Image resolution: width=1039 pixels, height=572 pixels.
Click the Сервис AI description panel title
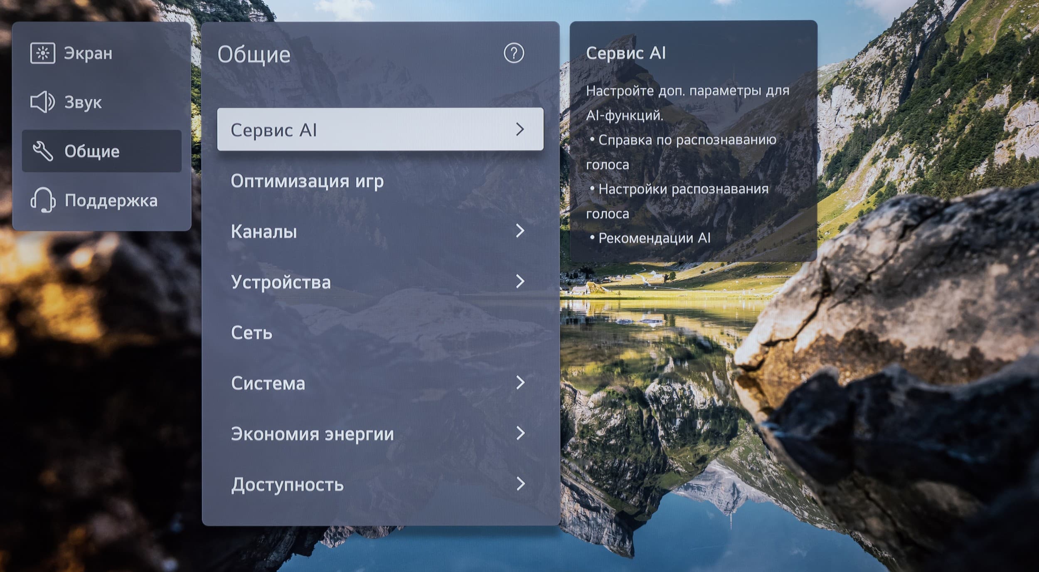[x=625, y=53]
